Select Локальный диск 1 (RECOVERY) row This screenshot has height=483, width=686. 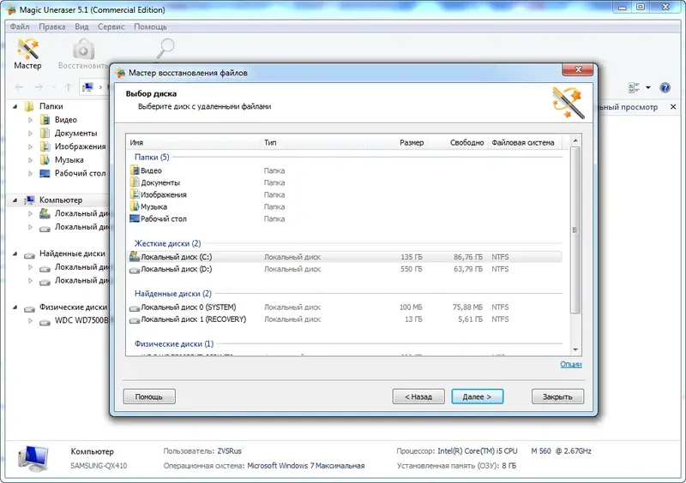click(346, 319)
